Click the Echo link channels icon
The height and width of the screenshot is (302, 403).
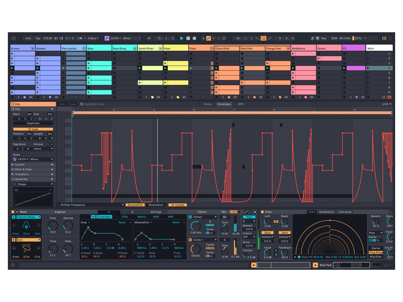click(276, 222)
